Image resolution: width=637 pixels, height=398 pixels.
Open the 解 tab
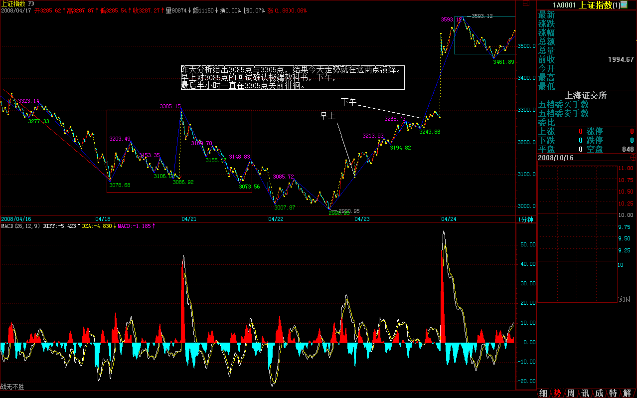[627, 394]
